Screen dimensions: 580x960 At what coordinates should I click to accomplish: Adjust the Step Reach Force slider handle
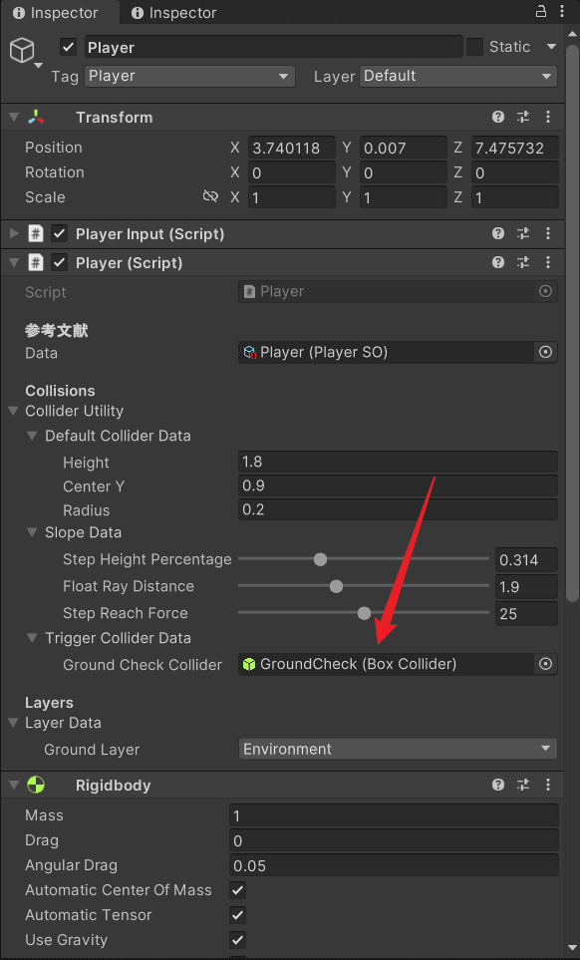tap(364, 613)
